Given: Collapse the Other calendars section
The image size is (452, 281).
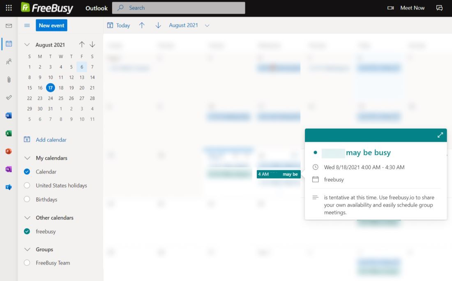Looking at the screenshot, I should tap(27, 218).
